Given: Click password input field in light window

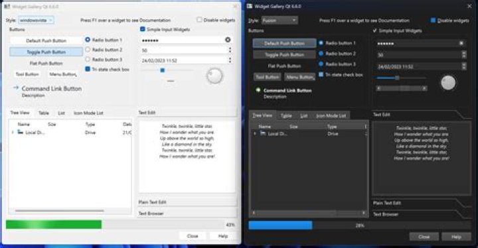Looking at the screenshot, I should pyautogui.click(x=187, y=40).
